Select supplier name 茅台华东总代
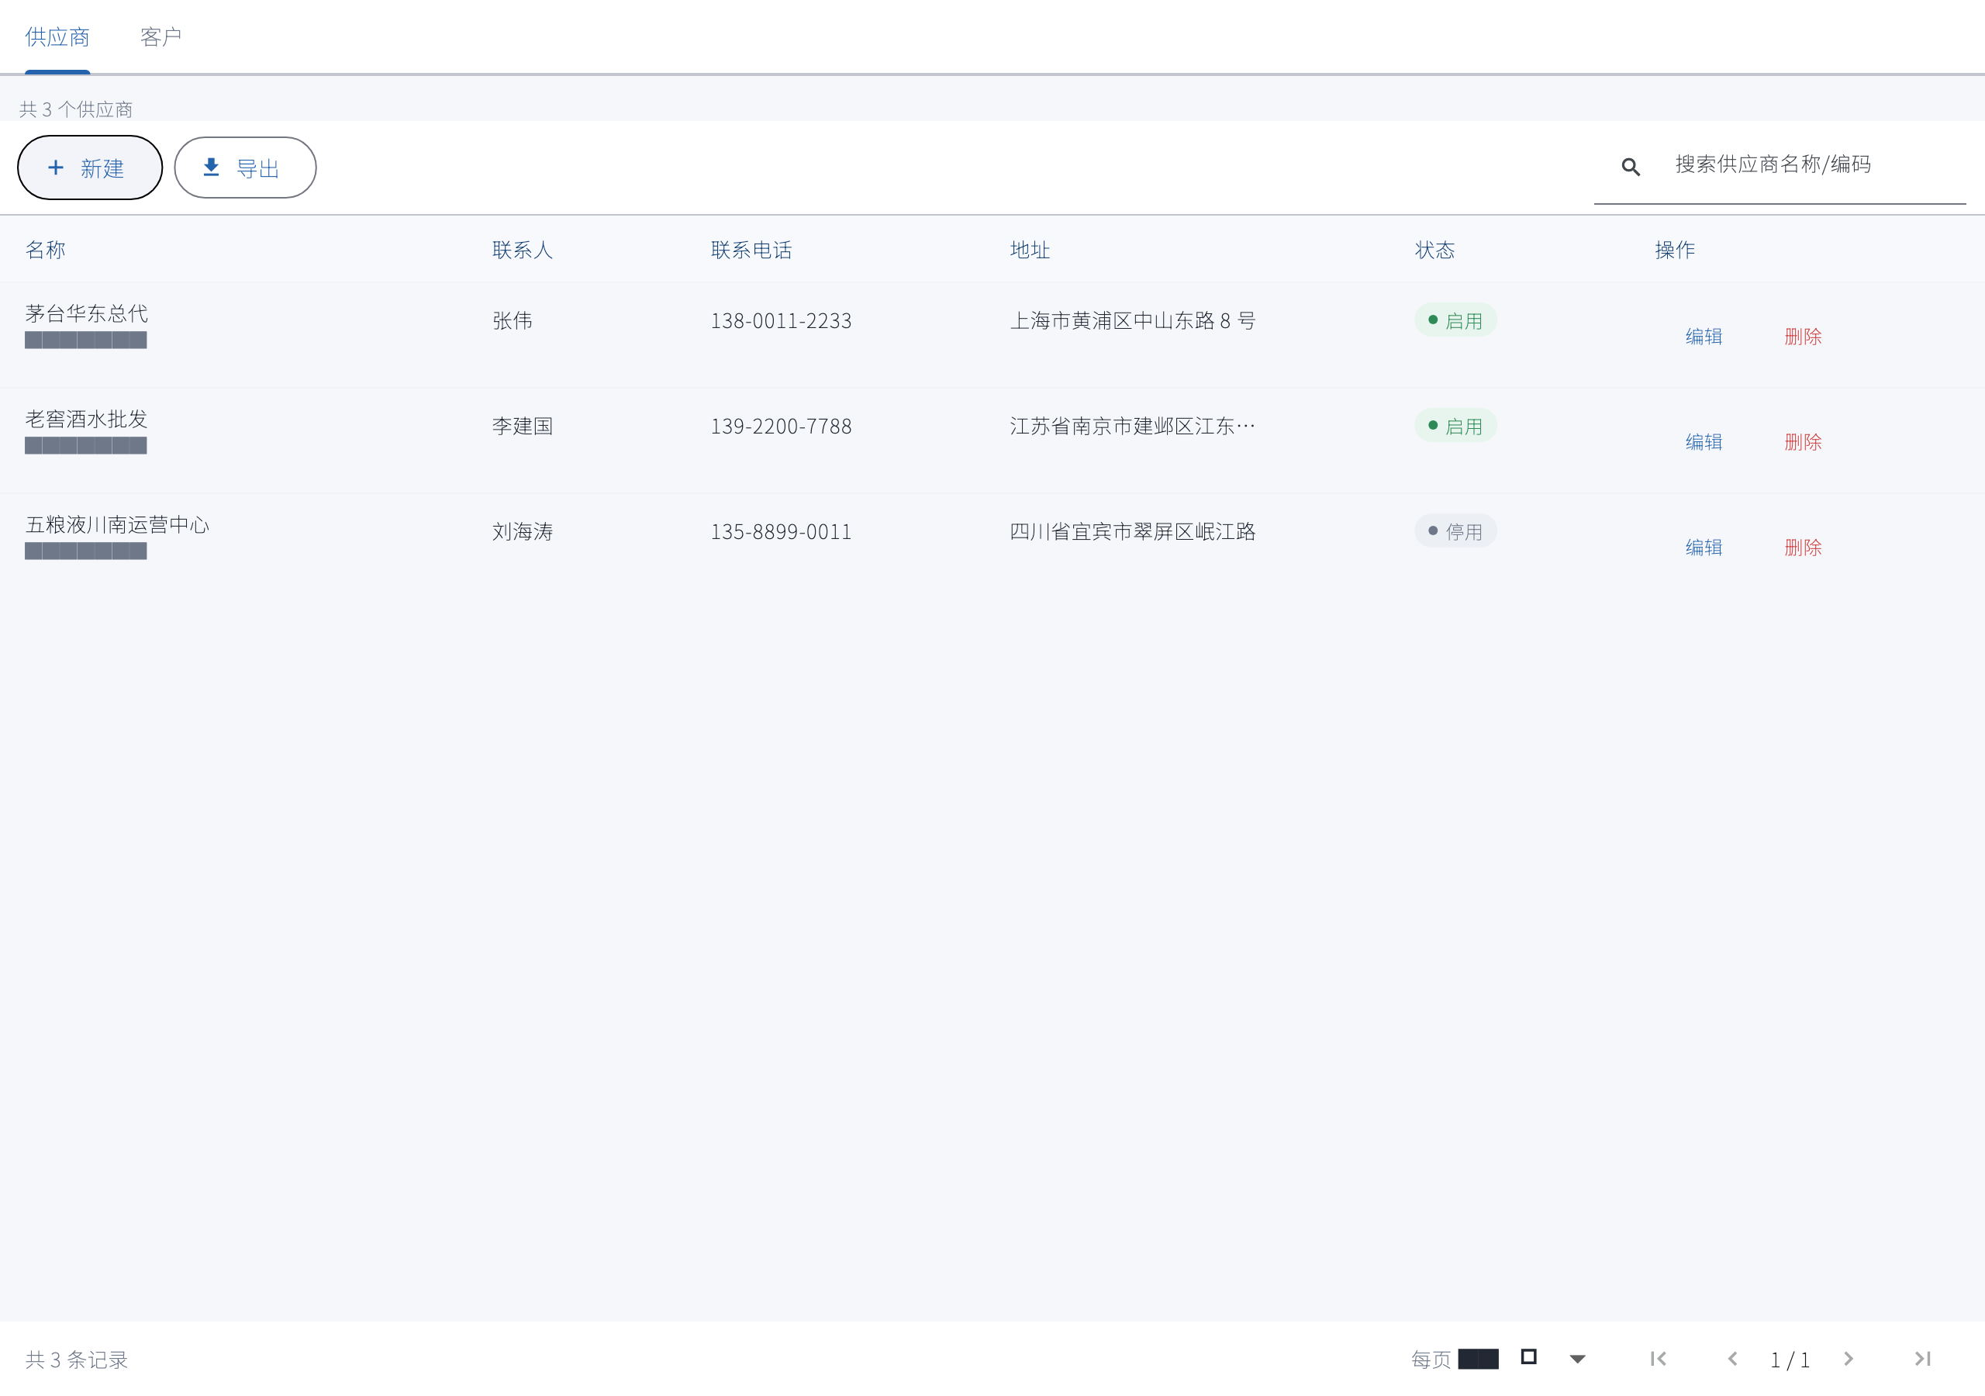Viewport: 1985px width, 1396px height. click(86, 313)
